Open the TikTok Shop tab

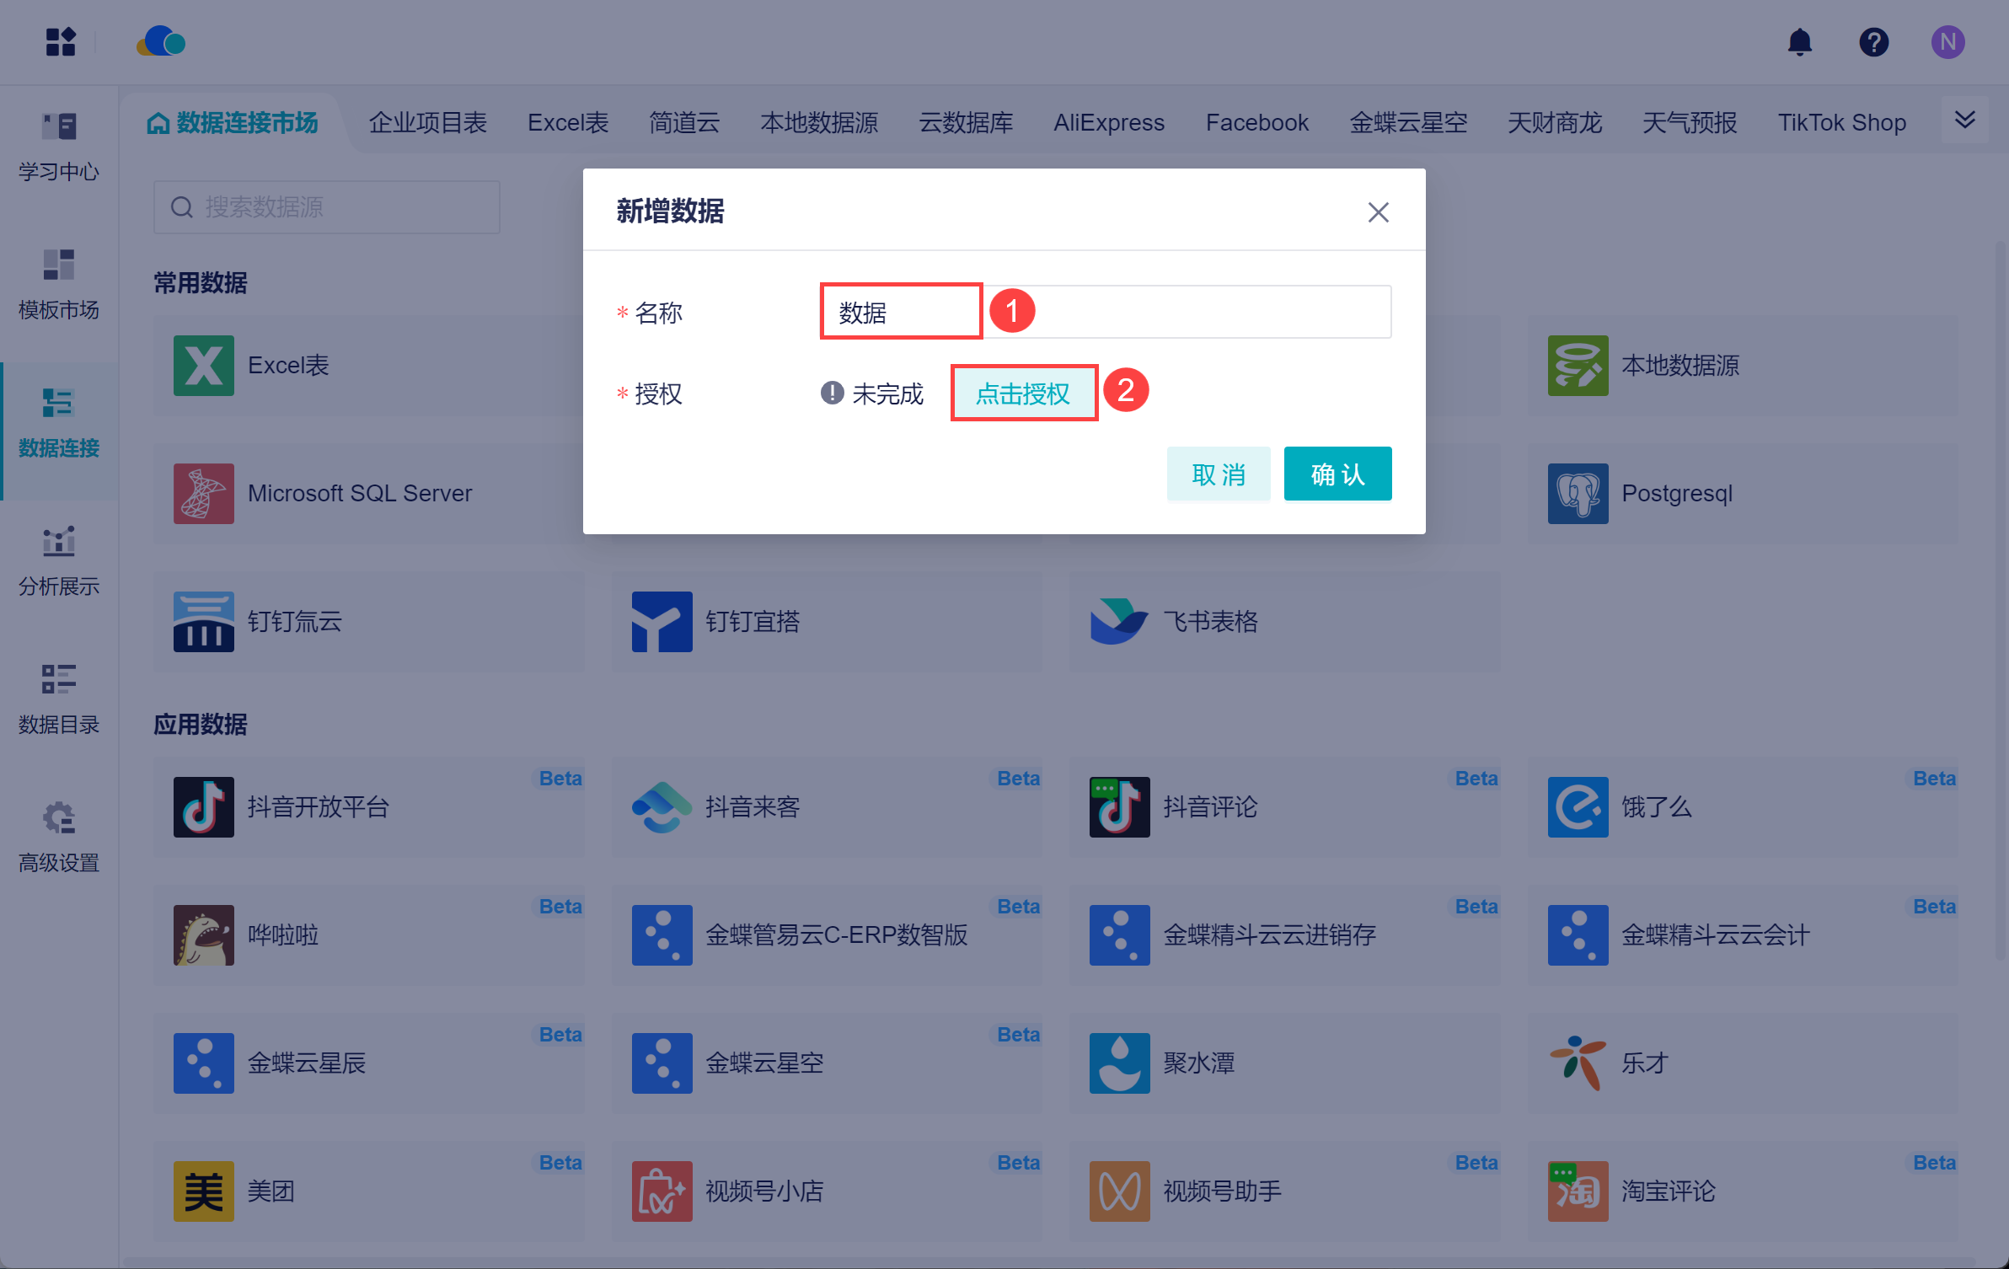click(1841, 123)
